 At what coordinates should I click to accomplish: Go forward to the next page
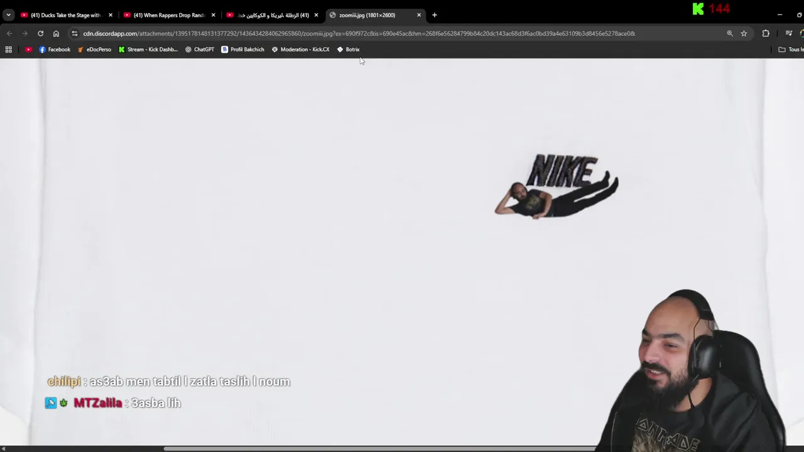24,33
